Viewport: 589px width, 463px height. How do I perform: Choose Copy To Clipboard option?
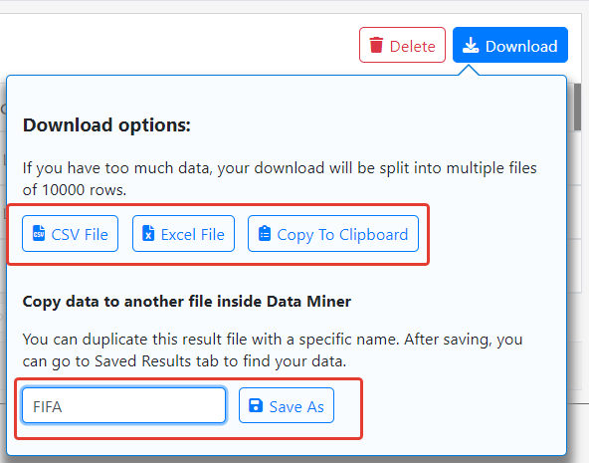(x=333, y=233)
